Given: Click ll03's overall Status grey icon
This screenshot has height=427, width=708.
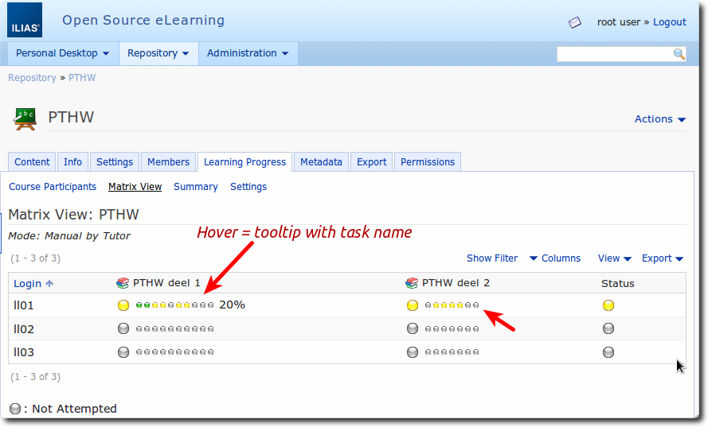Looking at the screenshot, I should pos(608,351).
